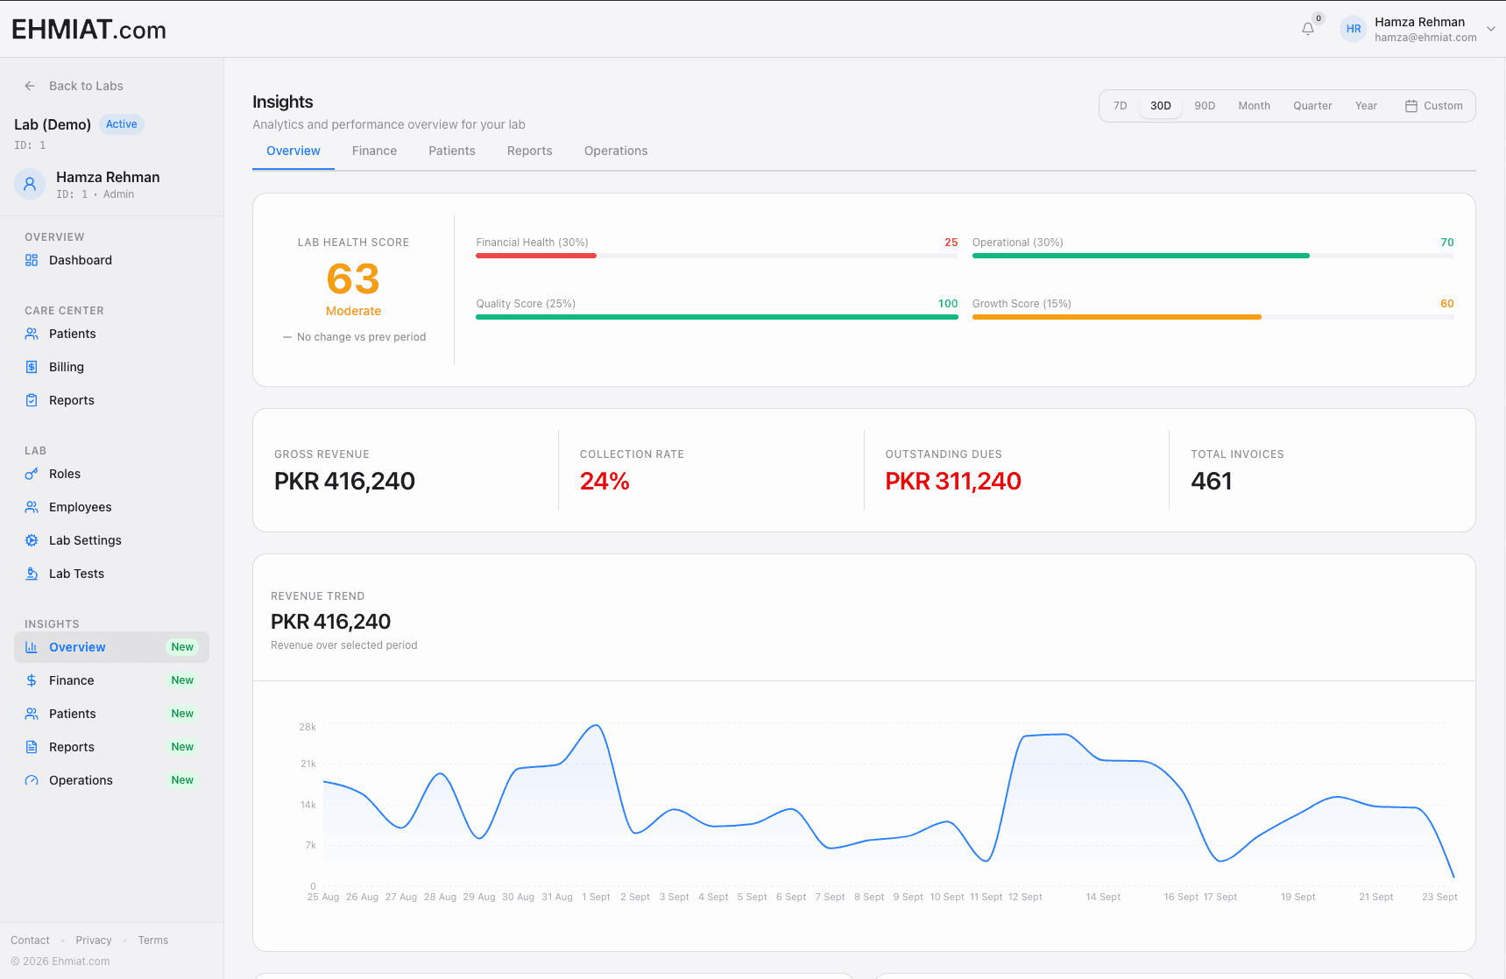This screenshot has height=979, width=1506.
Task: Click the back arrow beside Back to Labs
Action: coord(30,86)
